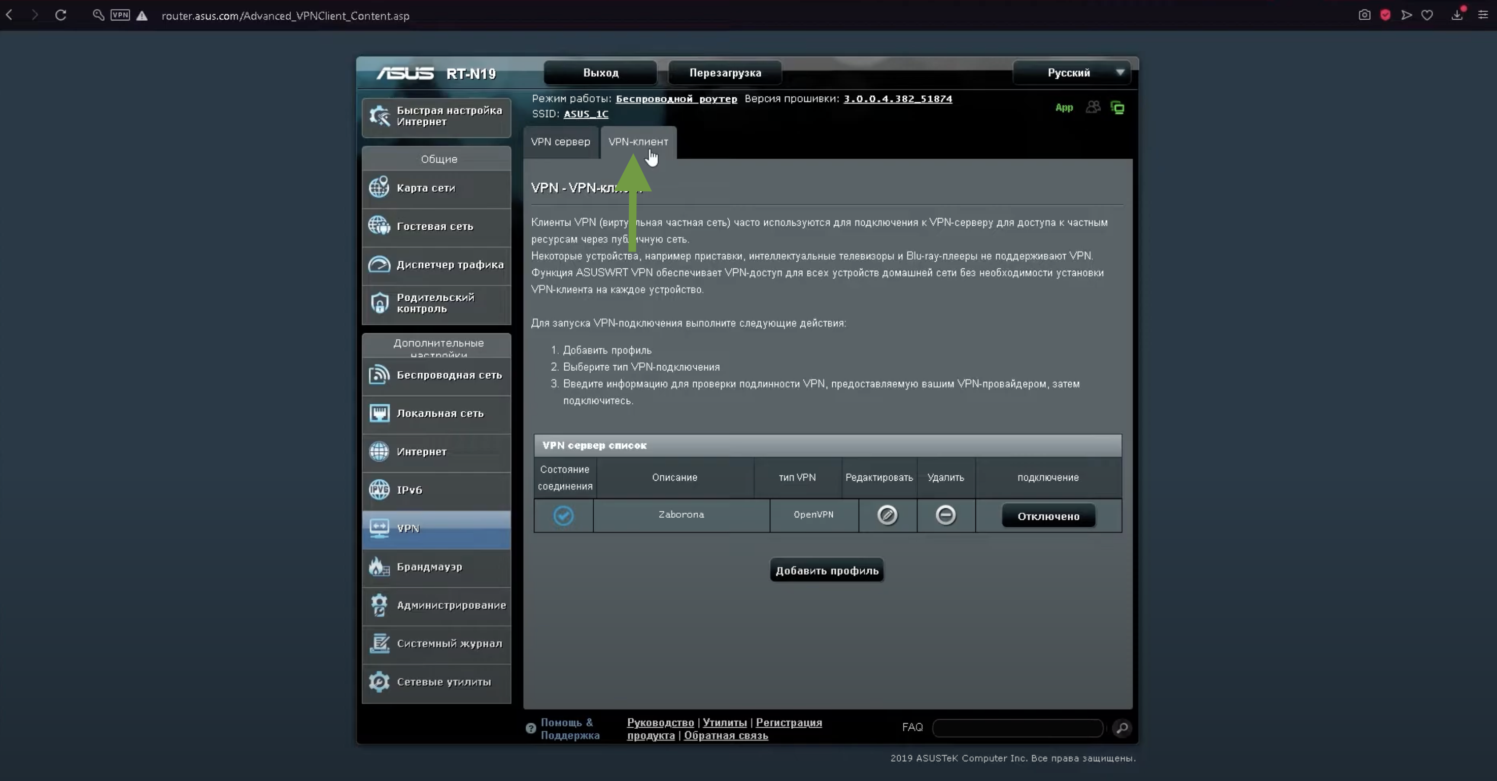1497x781 pixels.
Task: Toggle the Отключено connection button
Action: coord(1048,516)
